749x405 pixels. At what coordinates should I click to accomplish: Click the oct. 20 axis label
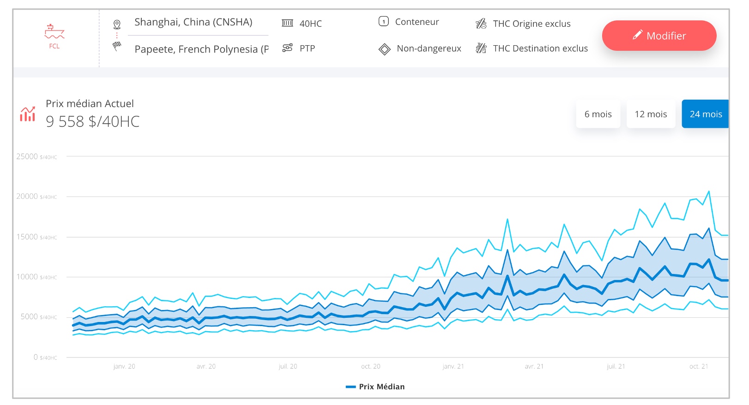[x=371, y=366]
